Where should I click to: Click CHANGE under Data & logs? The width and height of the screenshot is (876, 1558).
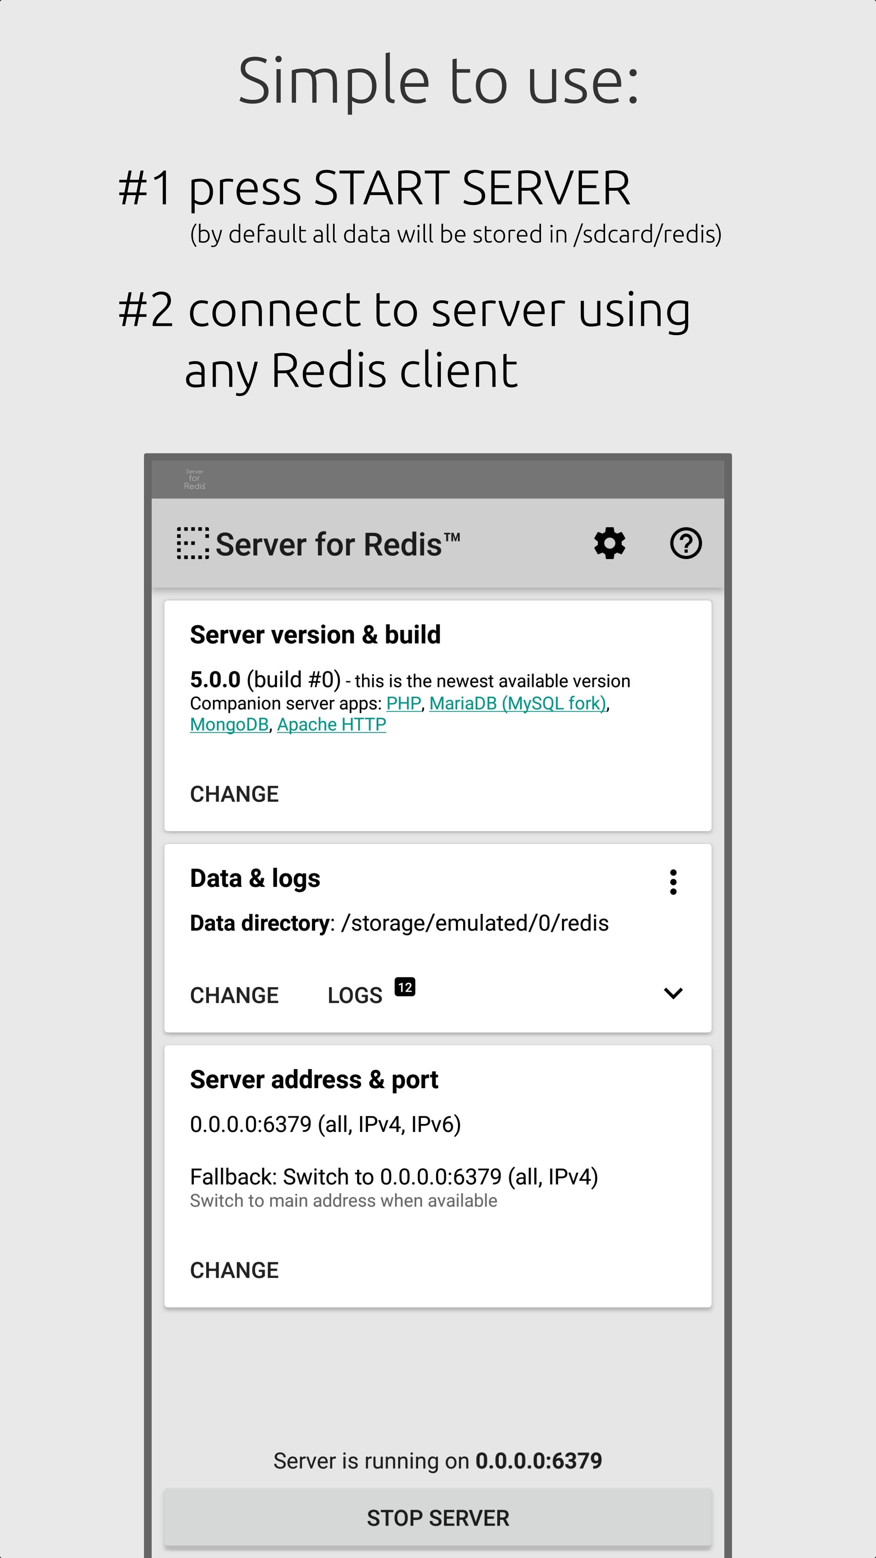tap(234, 996)
